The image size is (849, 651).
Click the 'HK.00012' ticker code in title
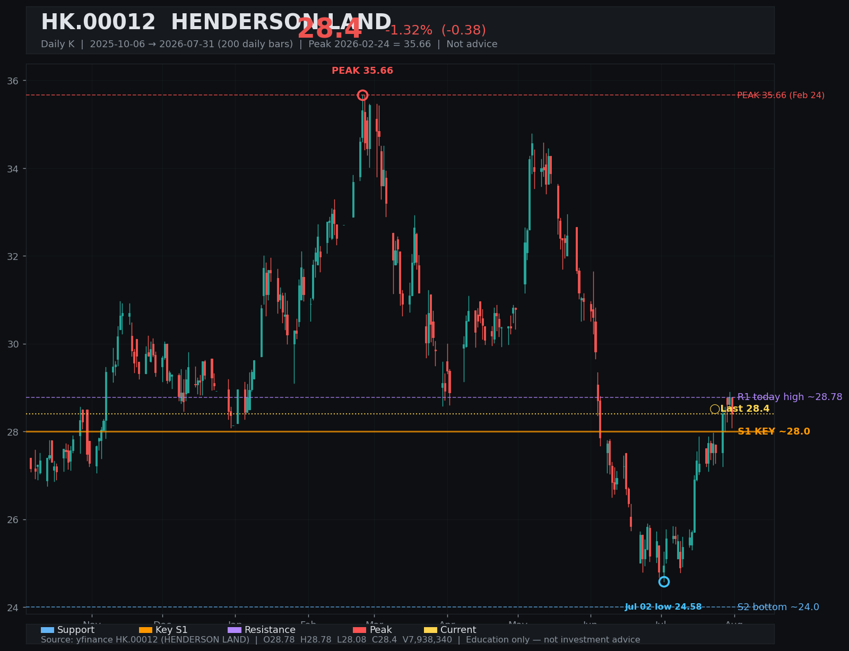pyautogui.click(x=98, y=22)
